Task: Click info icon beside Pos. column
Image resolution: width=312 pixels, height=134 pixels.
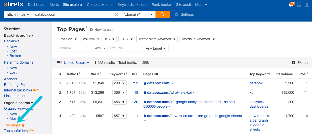Action: pos(307,73)
